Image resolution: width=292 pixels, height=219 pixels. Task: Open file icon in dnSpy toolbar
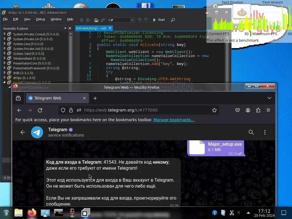click(x=96, y=20)
